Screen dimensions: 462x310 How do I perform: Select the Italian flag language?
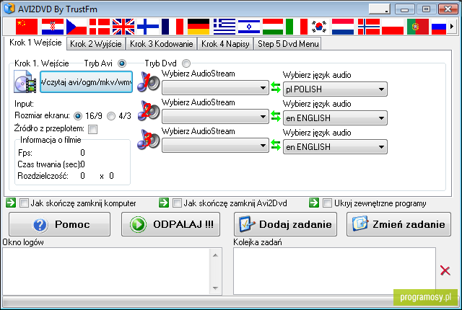tap(297, 27)
